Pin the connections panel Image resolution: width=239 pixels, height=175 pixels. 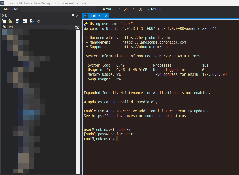coord(73,16)
